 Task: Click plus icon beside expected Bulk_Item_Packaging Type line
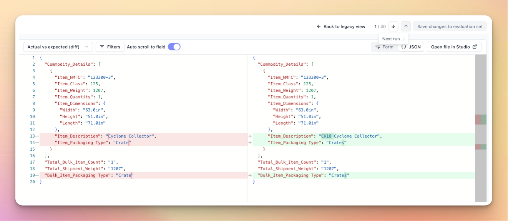click(250, 175)
